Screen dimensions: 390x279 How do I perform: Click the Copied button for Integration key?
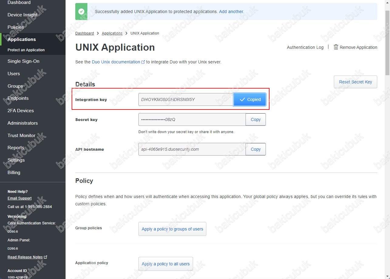click(x=250, y=99)
